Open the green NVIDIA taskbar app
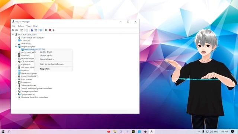This screenshot has height=134, width=238. [133, 131]
